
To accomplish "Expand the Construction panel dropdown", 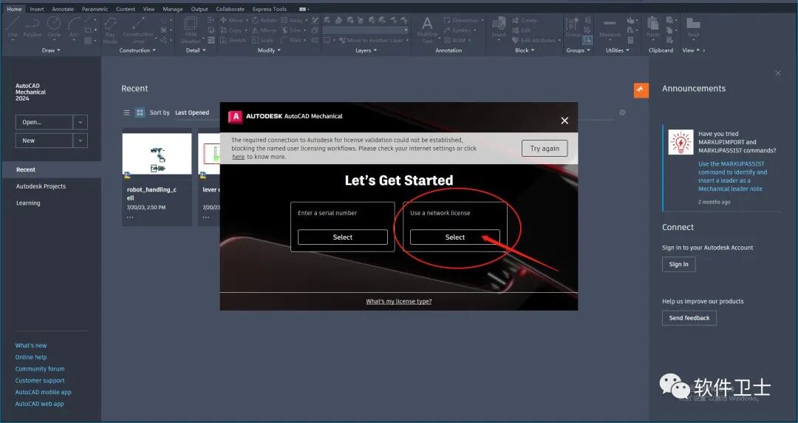I will click(x=137, y=50).
